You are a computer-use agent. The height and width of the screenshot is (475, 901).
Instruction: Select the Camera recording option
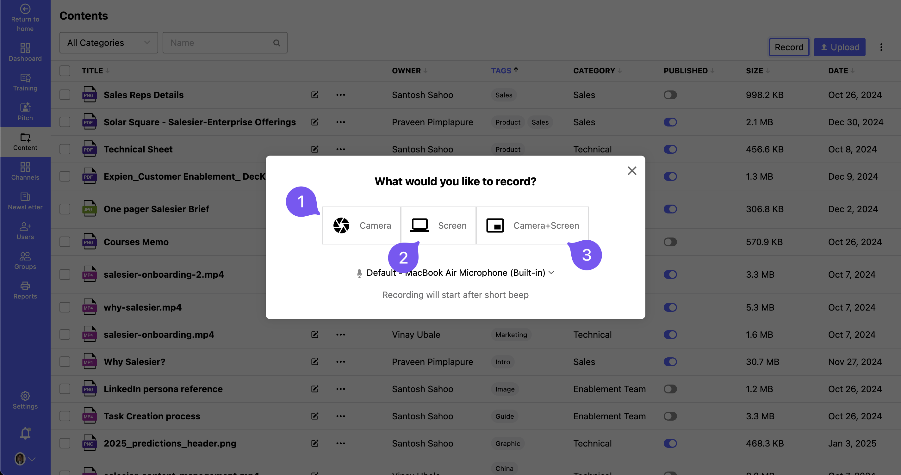(362, 225)
